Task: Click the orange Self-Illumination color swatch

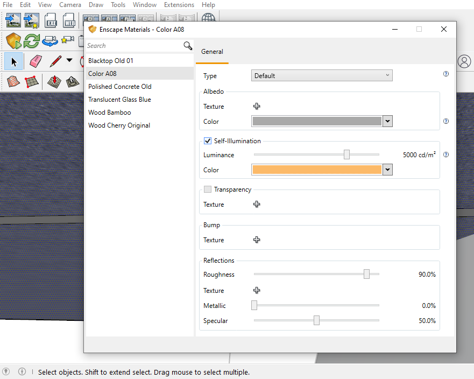Action: 317,170
